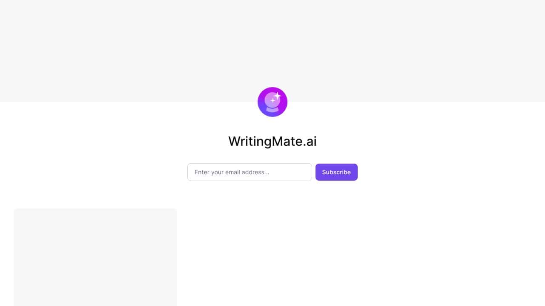Click the gray header banner area
Viewport: 545px width, 306px height.
click(272, 51)
